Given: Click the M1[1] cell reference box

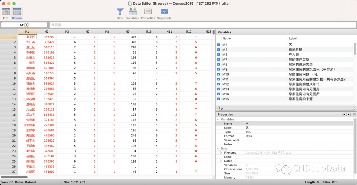Looking at the screenshot, I should click(24, 25).
